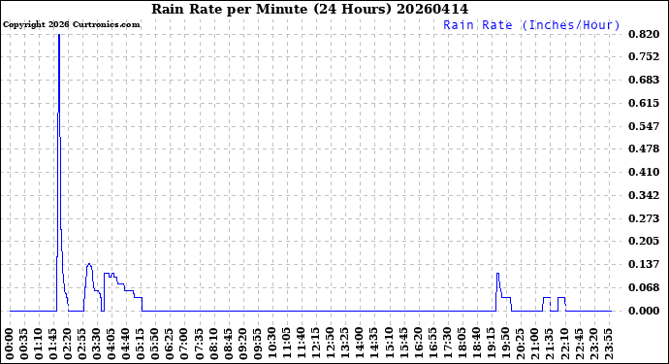Click the 0.137 y-axis value
The width and height of the screenshot is (669, 364).
[644, 264]
